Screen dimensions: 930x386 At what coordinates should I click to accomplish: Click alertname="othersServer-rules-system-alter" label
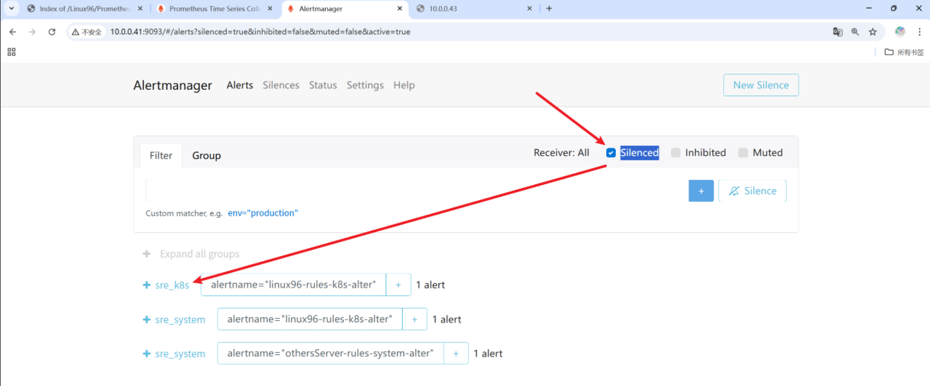(330, 353)
